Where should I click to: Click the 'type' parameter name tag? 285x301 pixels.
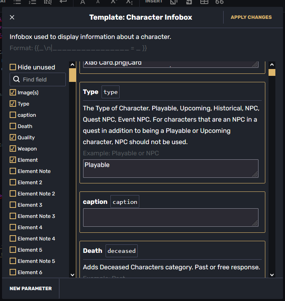tap(111, 92)
